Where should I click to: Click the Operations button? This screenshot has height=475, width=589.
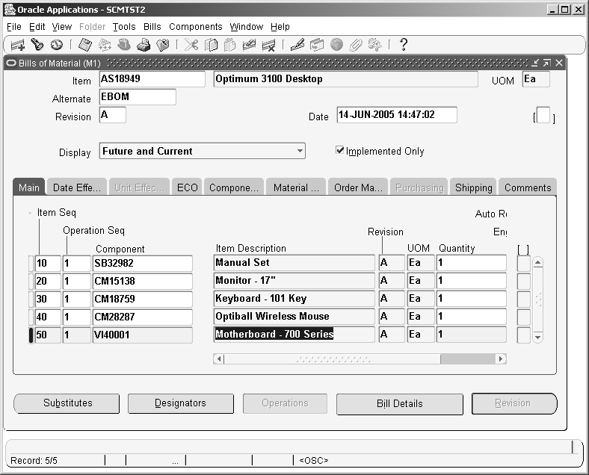tap(285, 403)
